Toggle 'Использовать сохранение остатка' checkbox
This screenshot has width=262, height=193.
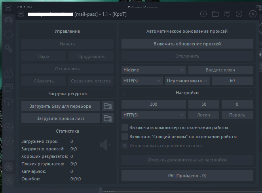pos(125,146)
